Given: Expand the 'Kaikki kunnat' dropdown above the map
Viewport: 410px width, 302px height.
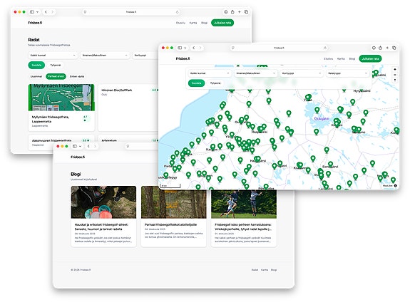Looking at the screenshot, I should [210, 73].
